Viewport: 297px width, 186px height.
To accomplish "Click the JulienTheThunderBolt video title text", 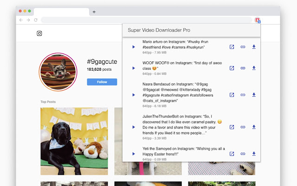I will [x=182, y=125].
